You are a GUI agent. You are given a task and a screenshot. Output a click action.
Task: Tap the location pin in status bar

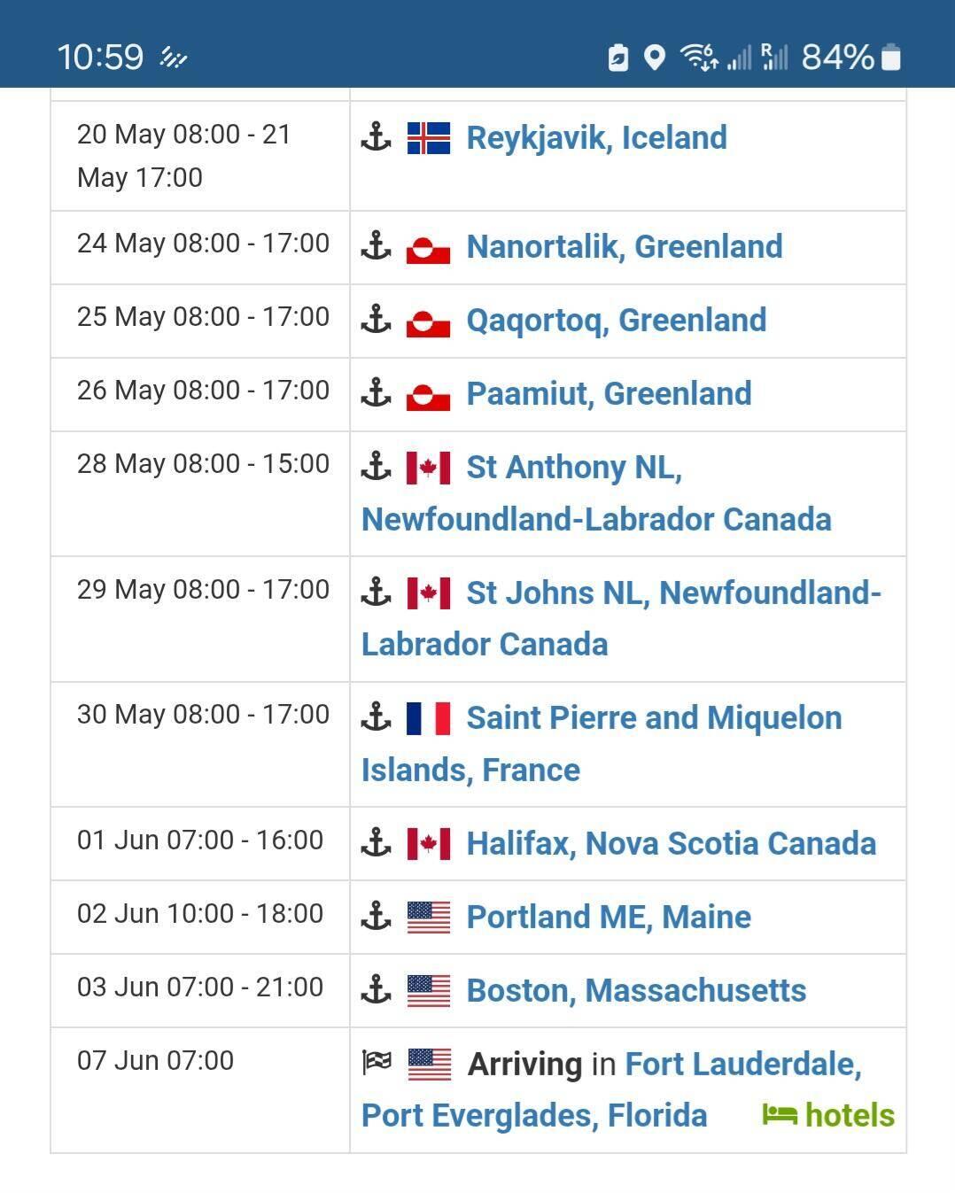pos(654,58)
